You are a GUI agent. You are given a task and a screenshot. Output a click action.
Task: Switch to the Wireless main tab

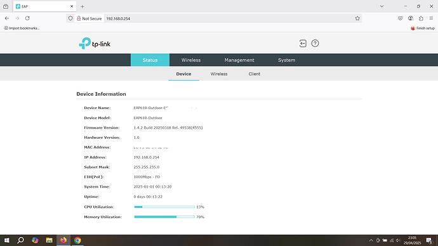coord(191,60)
